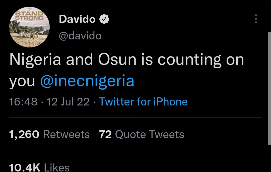Click the 16:48 timestamp
271x172 pixels.
pyautogui.click(x=23, y=102)
